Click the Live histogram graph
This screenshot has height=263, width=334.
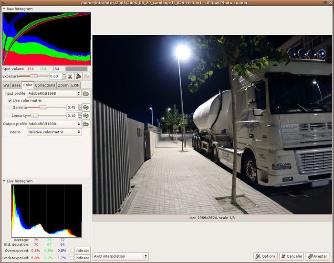46,211
